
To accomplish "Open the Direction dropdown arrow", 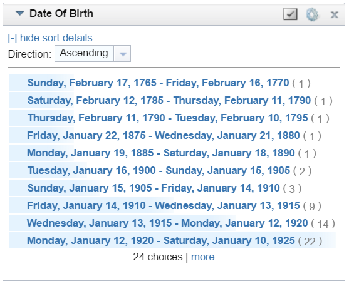I will (122, 54).
